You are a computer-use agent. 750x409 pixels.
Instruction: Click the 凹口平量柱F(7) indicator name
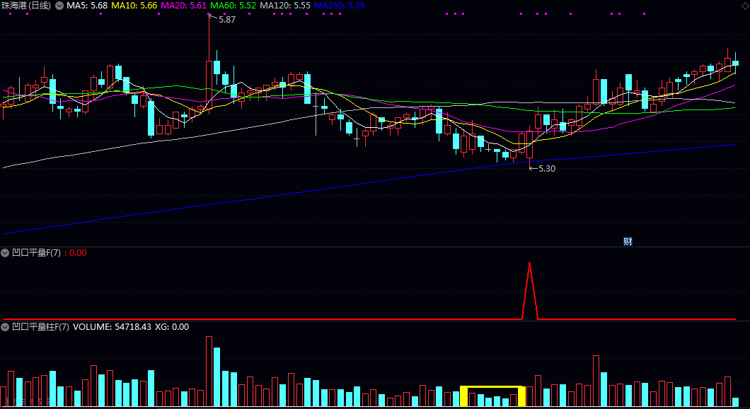coord(40,327)
